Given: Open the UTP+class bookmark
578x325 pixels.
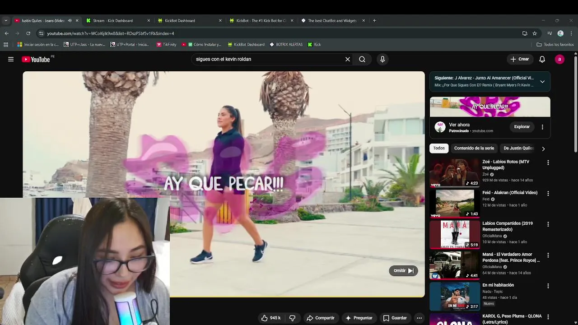Looking at the screenshot, I should [x=84, y=44].
